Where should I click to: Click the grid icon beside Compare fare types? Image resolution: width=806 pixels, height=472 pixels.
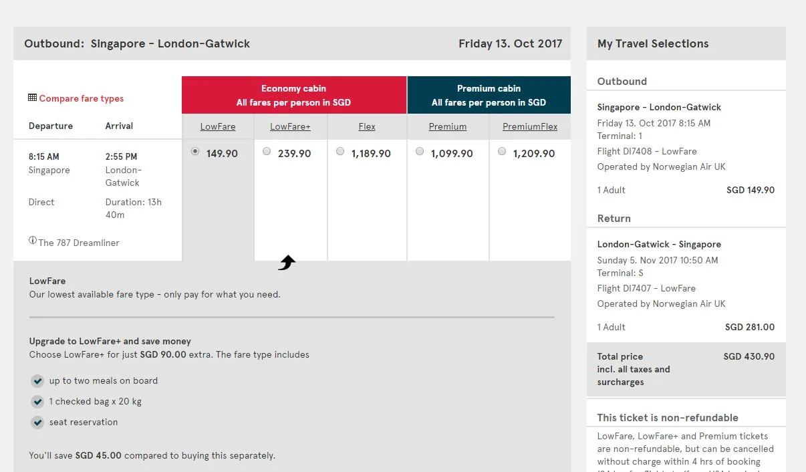point(32,98)
